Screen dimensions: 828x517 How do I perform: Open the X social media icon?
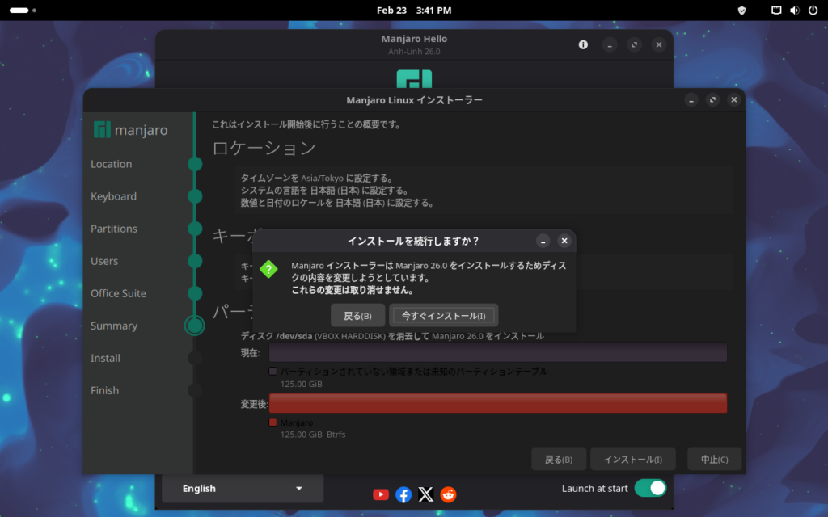pyautogui.click(x=426, y=494)
